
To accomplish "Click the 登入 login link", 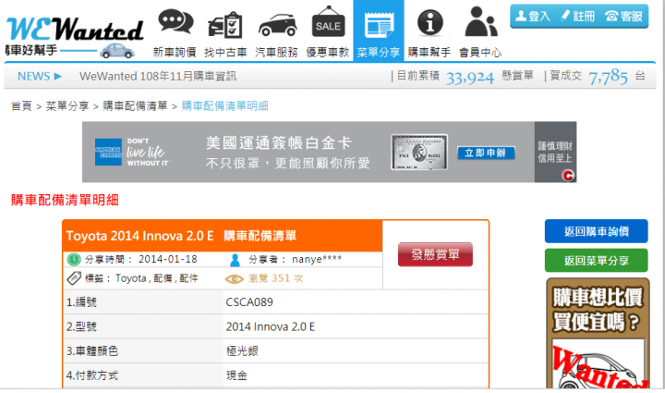I will pos(533,16).
